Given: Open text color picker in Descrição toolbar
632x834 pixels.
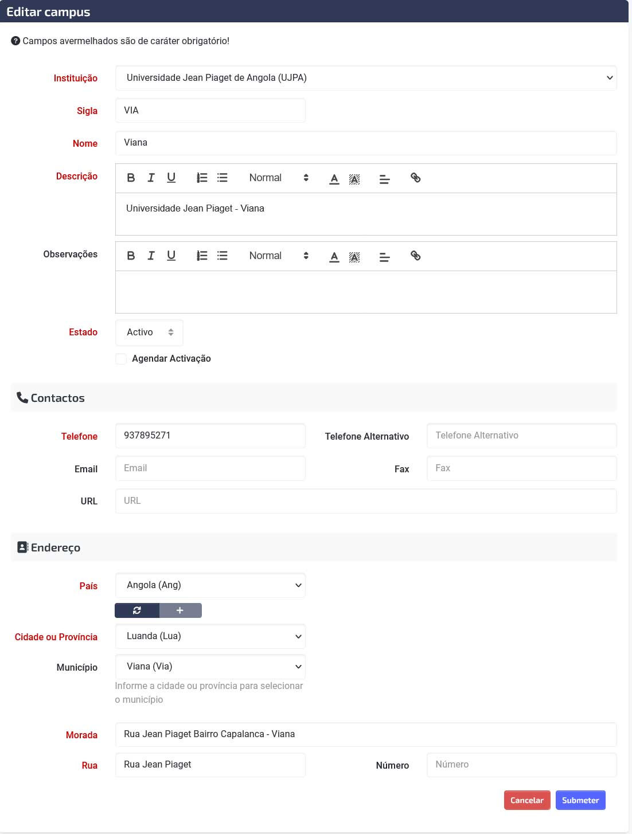Looking at the screenshot, I should pos(334,179).
